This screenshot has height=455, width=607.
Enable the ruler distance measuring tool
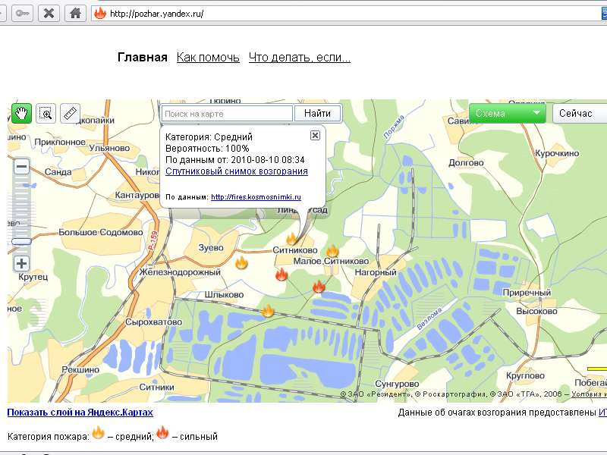70,114
